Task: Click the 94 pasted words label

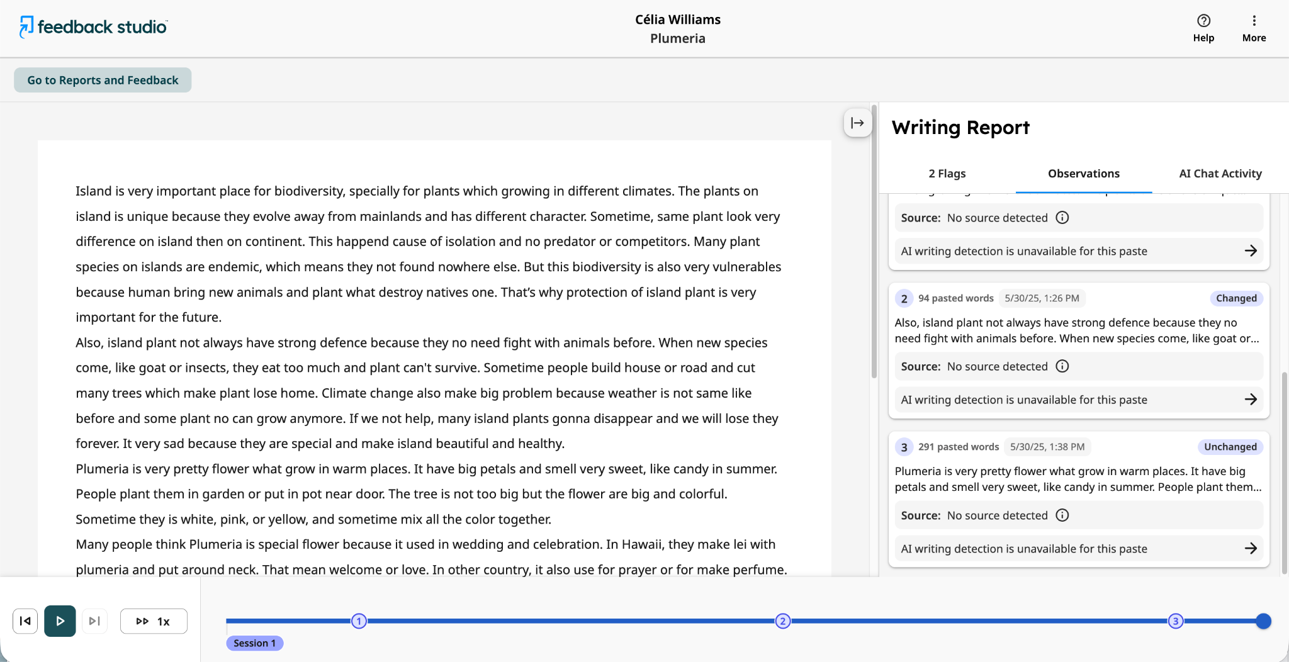Action: [x=955, y=298]
